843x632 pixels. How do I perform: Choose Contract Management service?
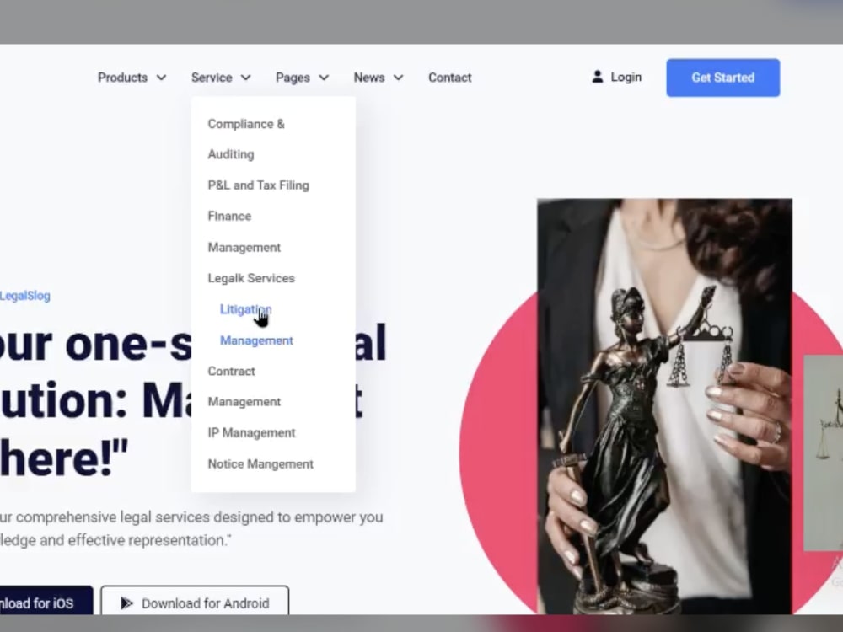click(244, 387)
